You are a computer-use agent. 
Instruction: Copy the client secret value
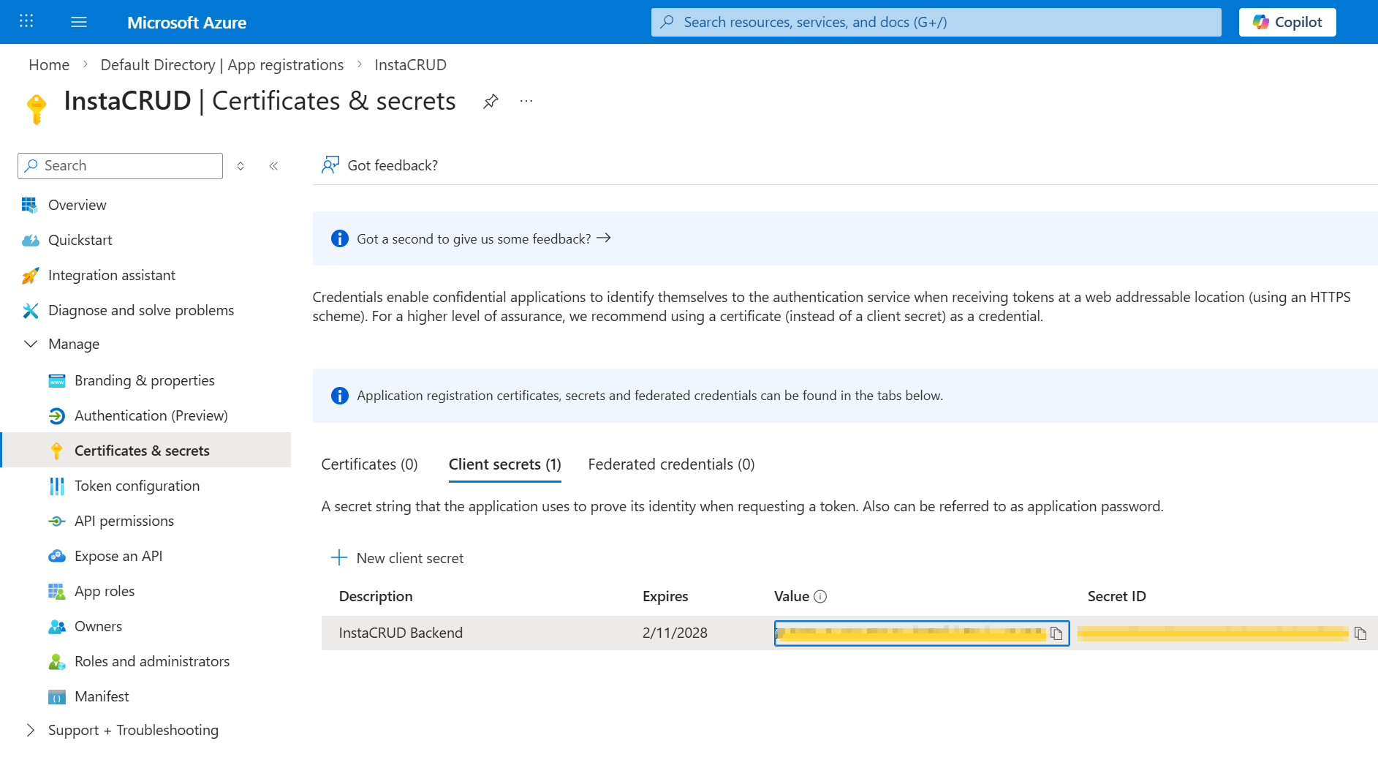pos(1056,633)
